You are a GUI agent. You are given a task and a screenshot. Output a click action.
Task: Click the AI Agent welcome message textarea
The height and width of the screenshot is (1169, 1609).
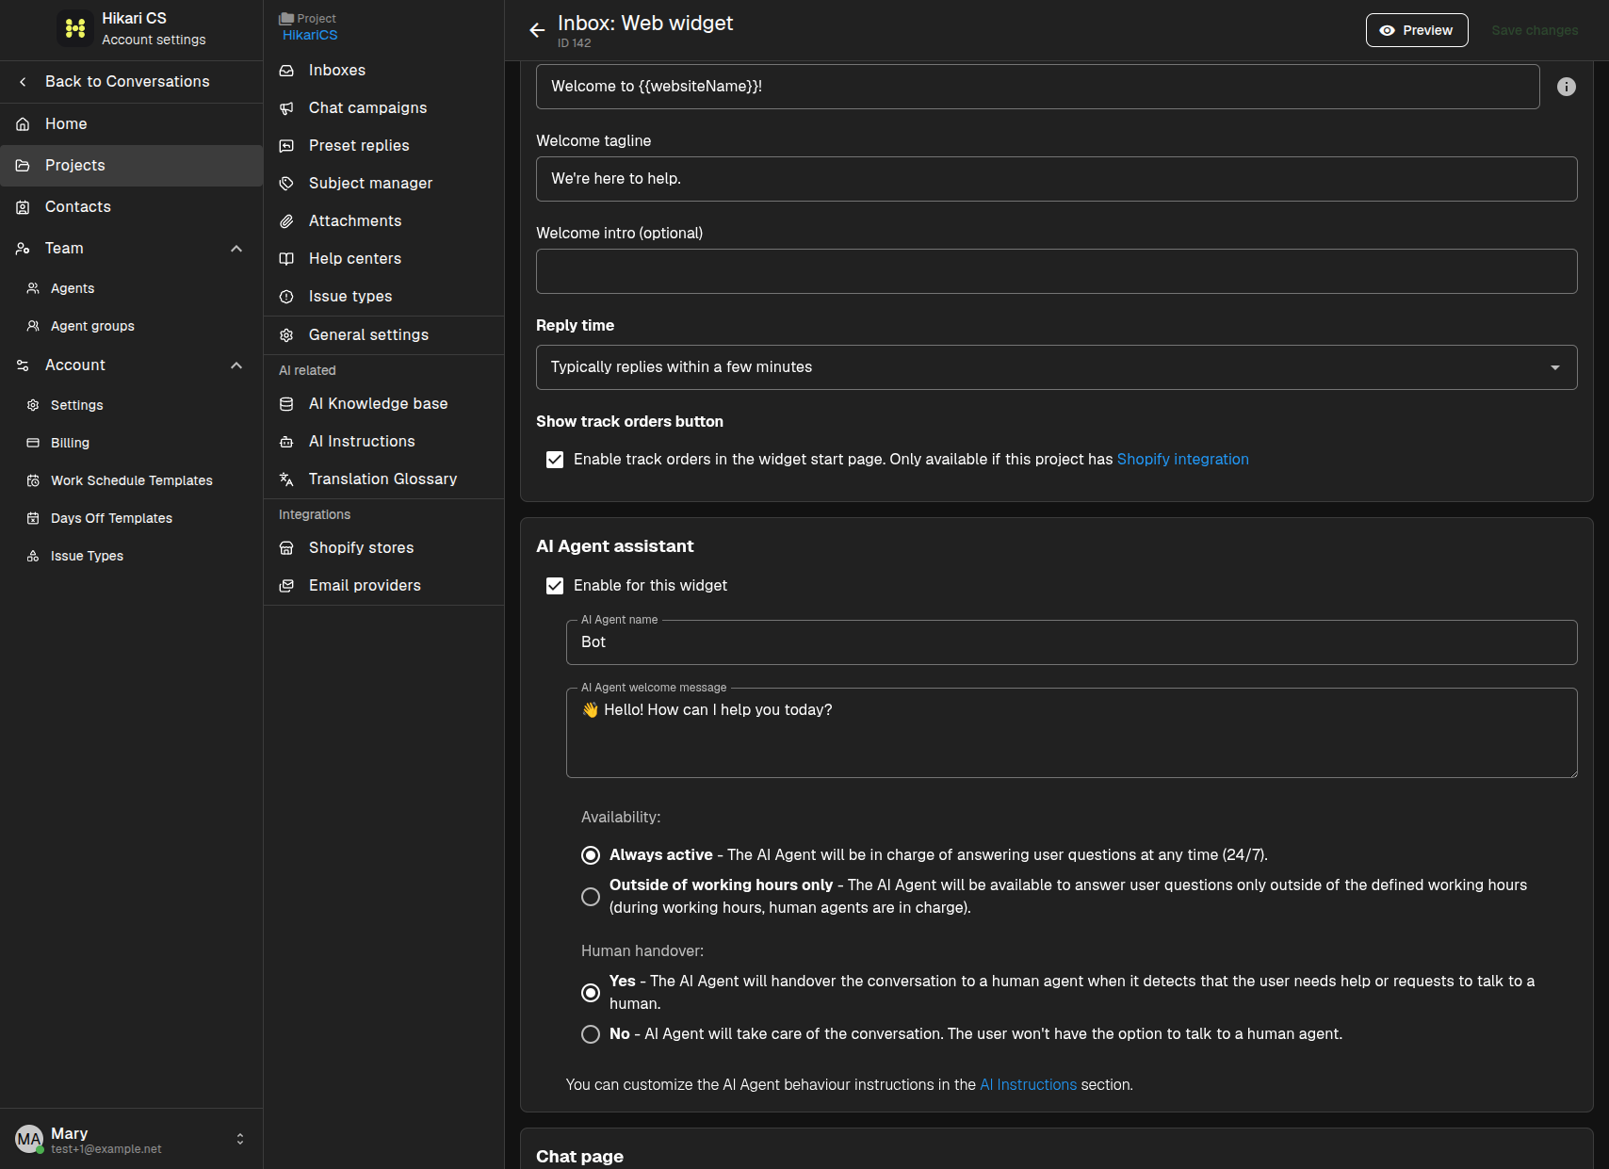1071,733
